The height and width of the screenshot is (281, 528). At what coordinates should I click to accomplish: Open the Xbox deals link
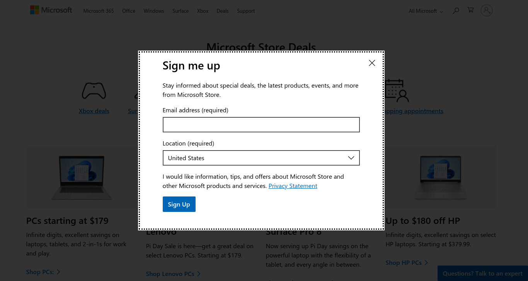coord(94,111)
